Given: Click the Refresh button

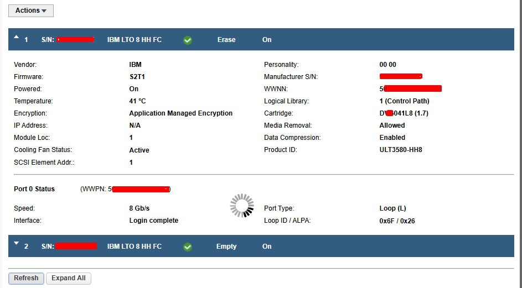Looking at the screenshot, I should click(26, 278).
